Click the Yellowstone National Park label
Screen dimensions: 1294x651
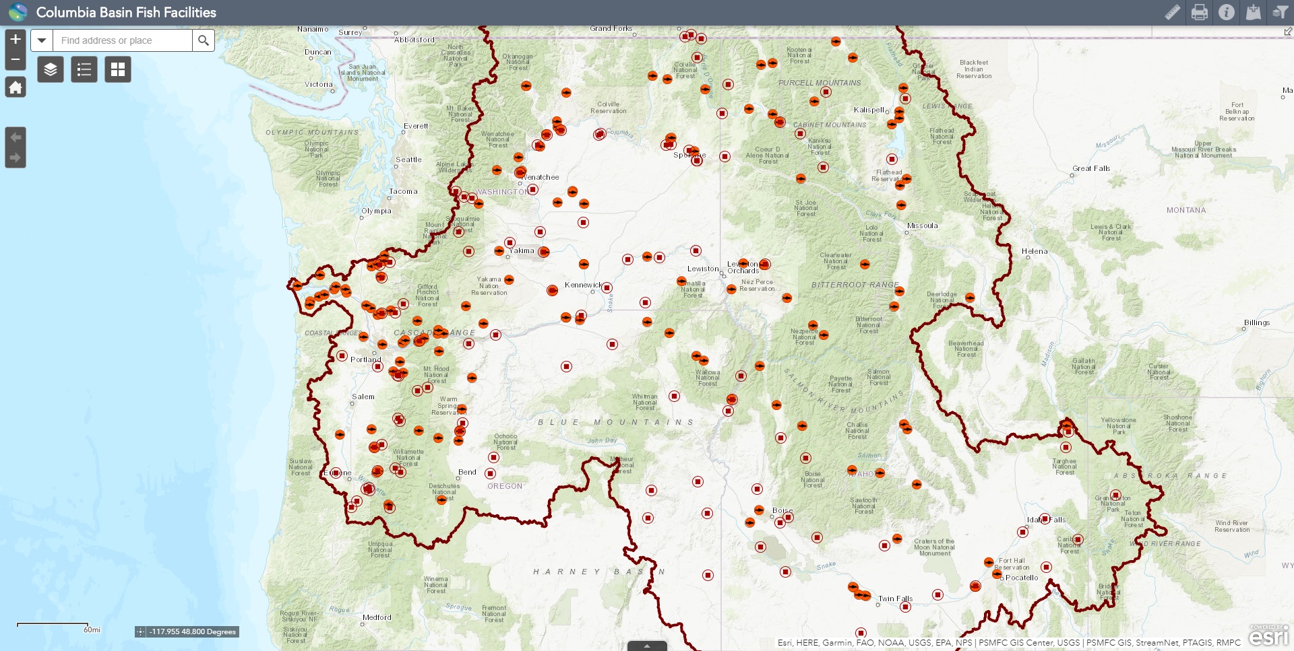[1119, 425]
